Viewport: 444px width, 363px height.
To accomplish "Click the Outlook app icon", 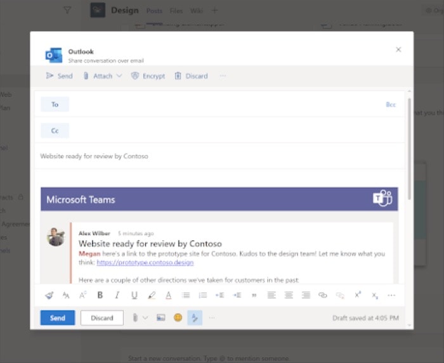I will pos(54,55).
